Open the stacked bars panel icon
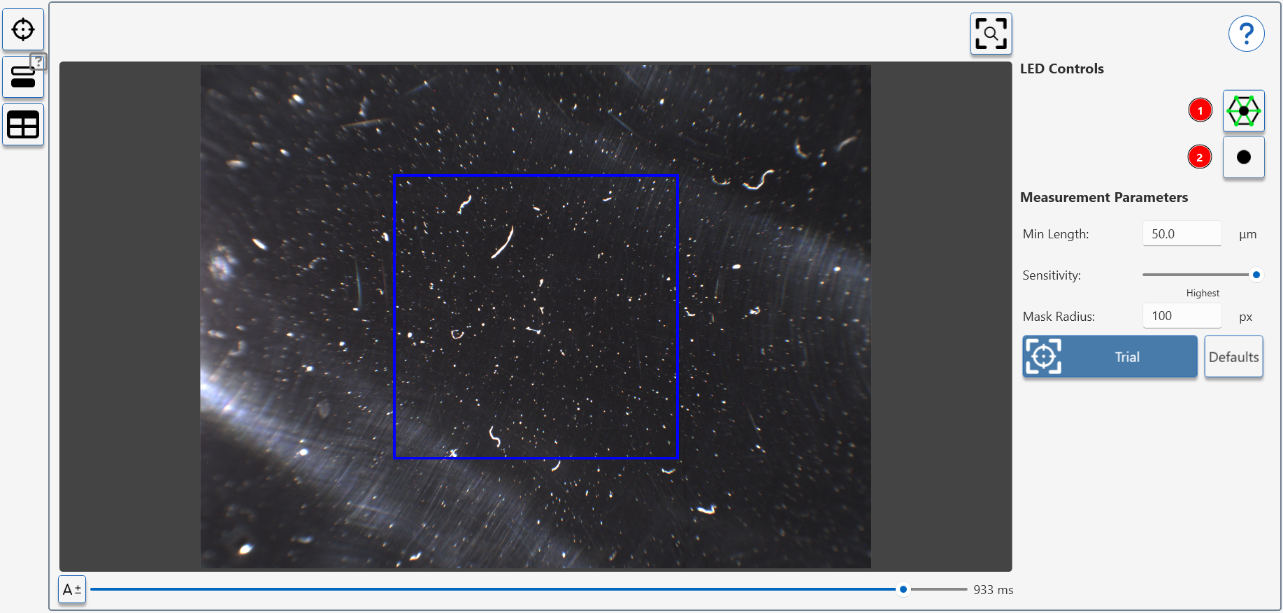 tap(22, 78)
